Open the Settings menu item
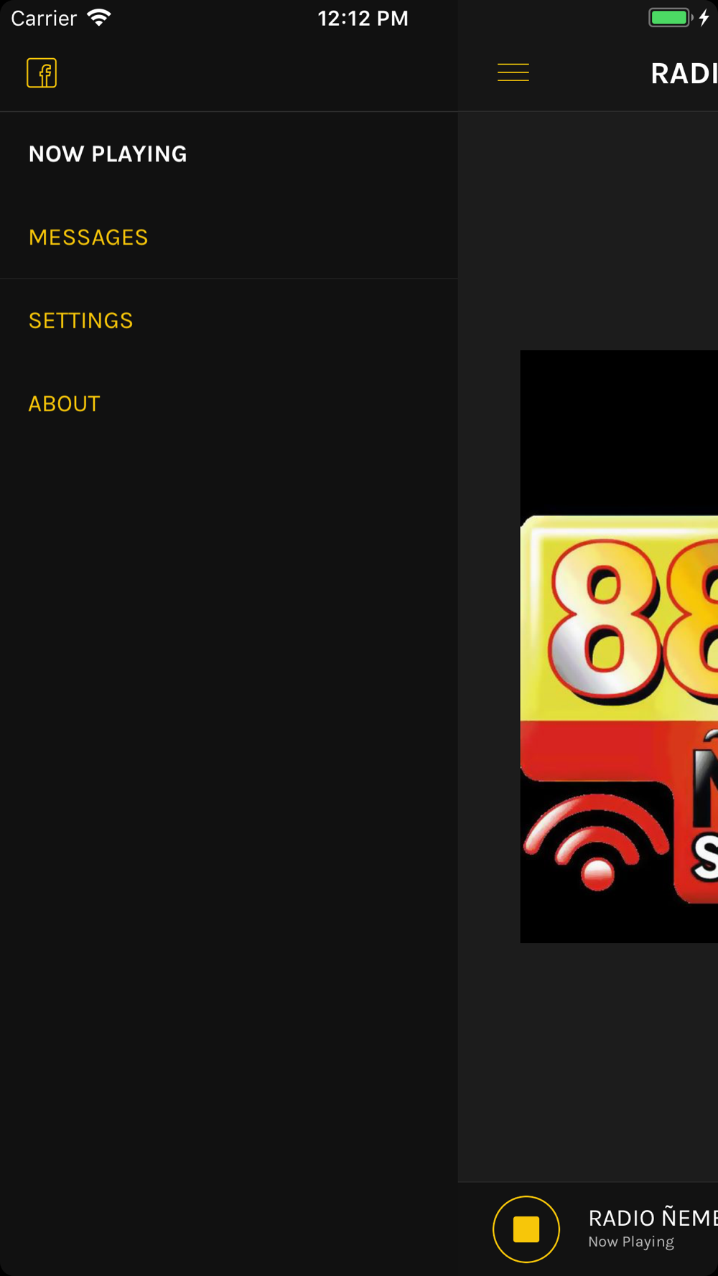The height and width of the screenshot is (1276, 718). [80, 320]
